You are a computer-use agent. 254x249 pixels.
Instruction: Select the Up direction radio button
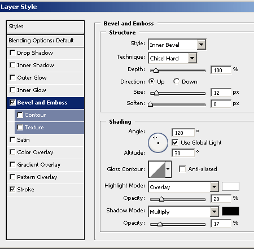(x=152, y=81)
